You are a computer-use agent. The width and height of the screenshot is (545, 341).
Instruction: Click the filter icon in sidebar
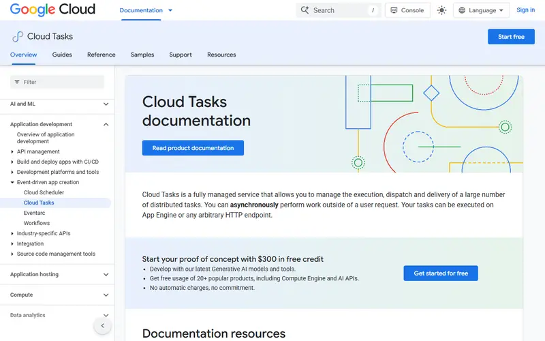click(x=17, y=82)
